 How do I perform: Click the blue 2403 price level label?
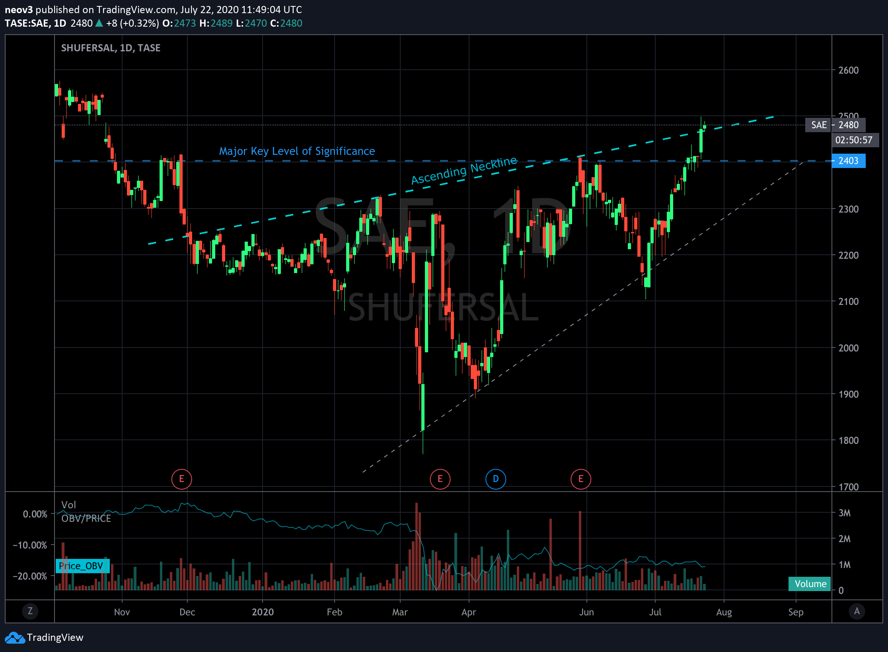coord(849,161)
